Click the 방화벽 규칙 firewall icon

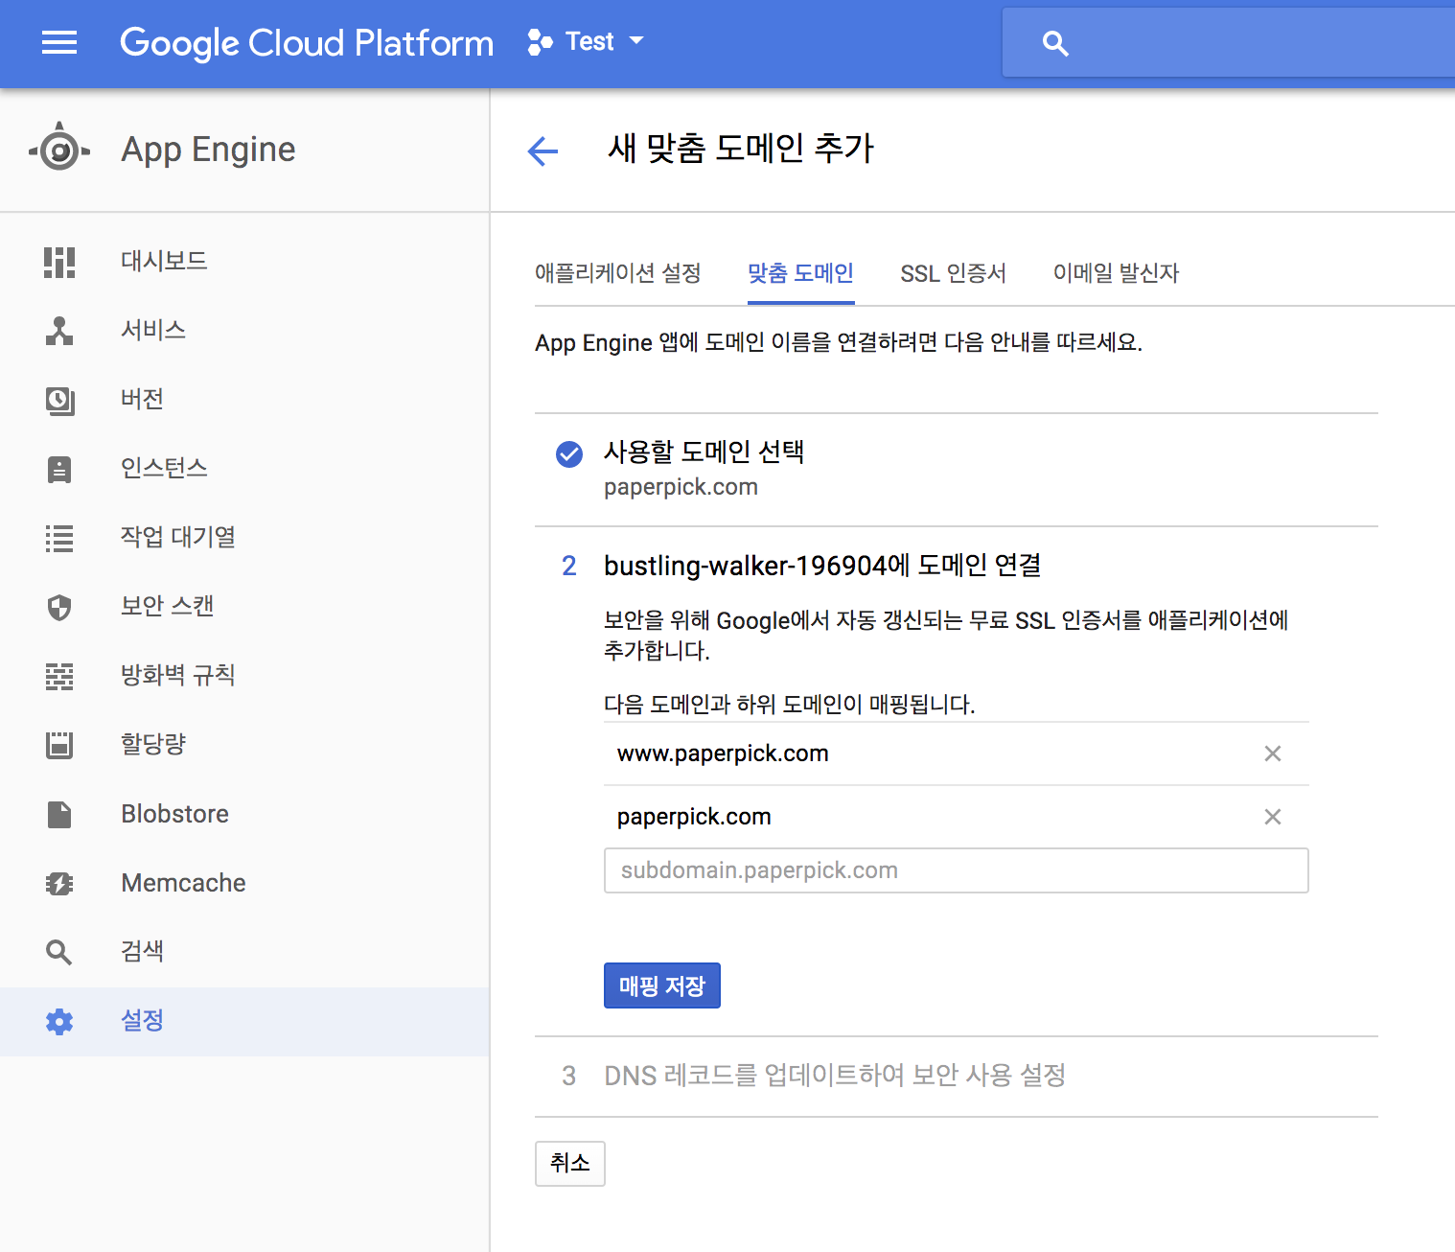[x=59, y=676]
